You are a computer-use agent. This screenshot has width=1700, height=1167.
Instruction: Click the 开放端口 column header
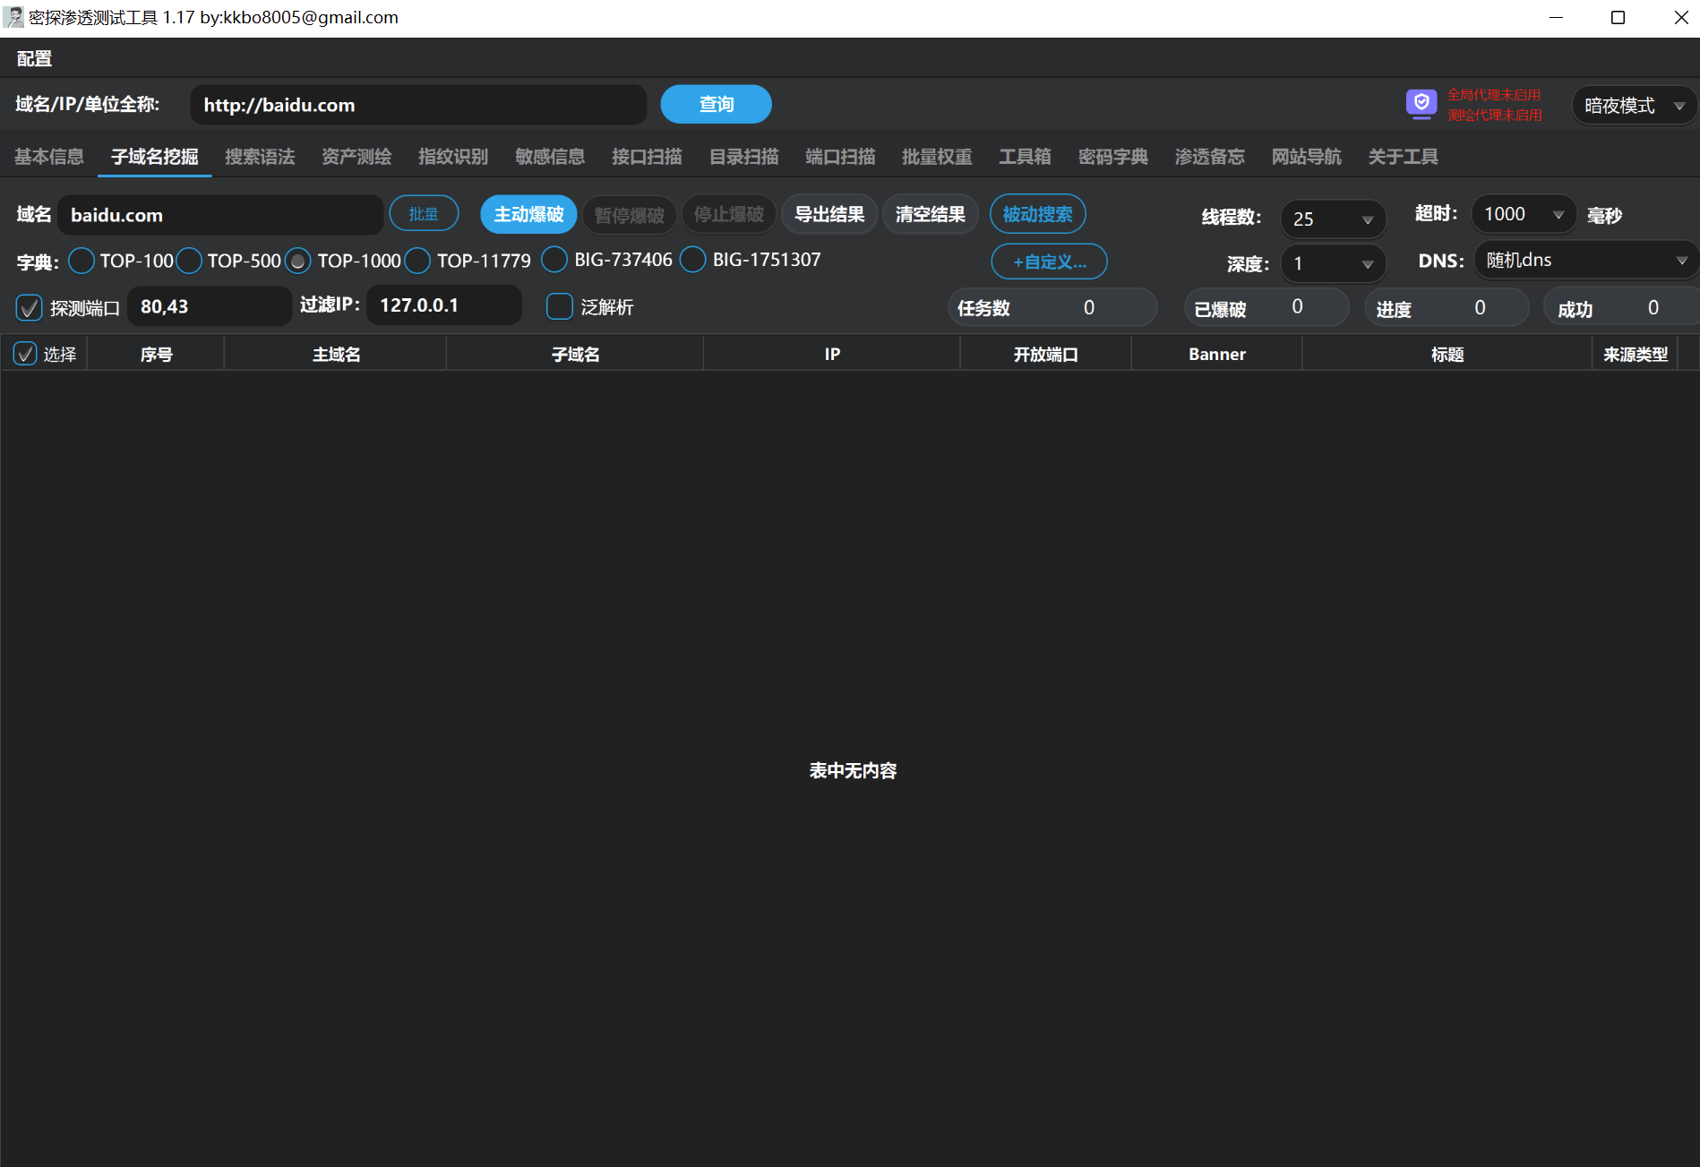click(1045, 355)
